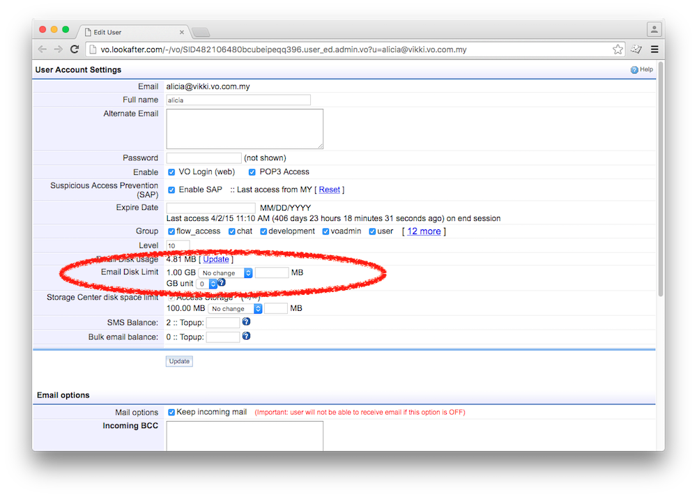Open help icon next to GB unit

pos(222,282)
